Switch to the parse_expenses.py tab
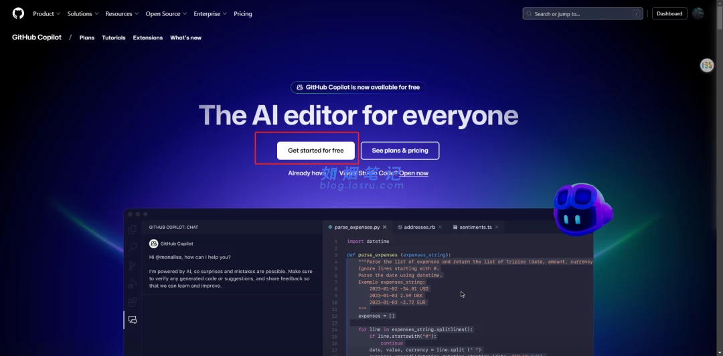Screen dimensions: 723x356 [357, 227]
